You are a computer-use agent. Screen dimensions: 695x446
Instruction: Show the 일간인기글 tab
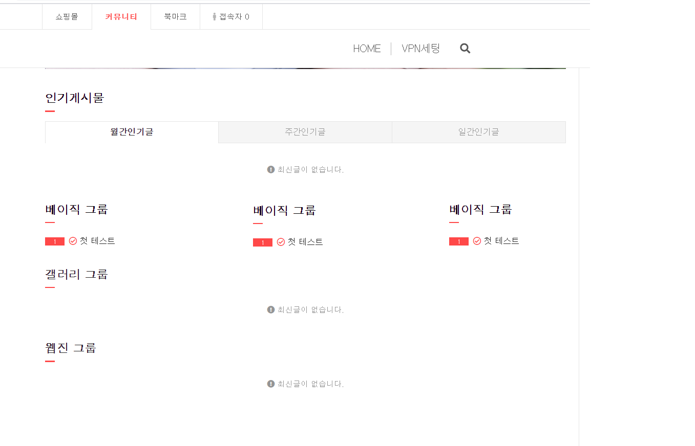[478, 132]
